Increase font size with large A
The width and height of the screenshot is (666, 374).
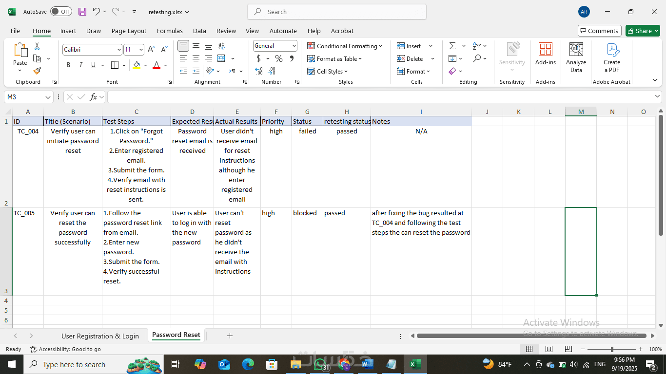(x=151, y=50)
